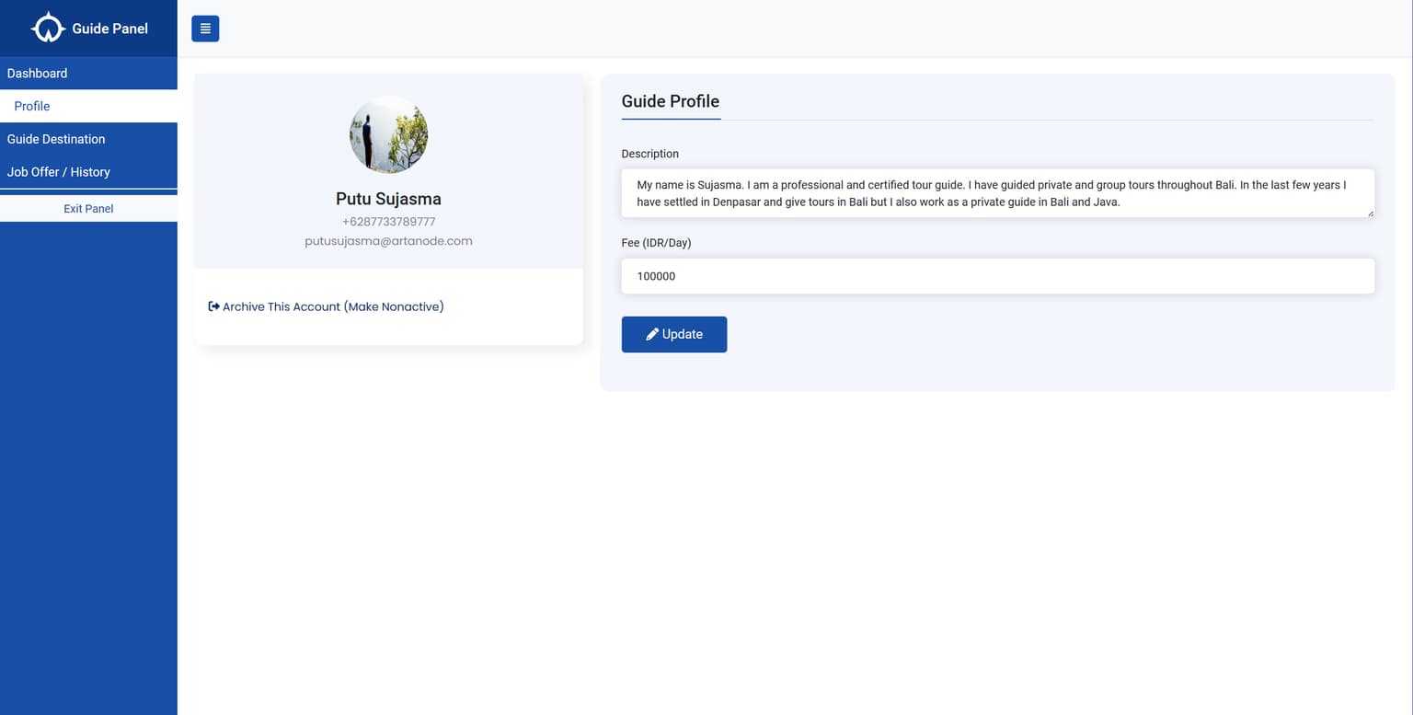Click the archive icon beside Archive This Account
The width and height of the screenshot is (1413, 715).
[x=213, y=306]
